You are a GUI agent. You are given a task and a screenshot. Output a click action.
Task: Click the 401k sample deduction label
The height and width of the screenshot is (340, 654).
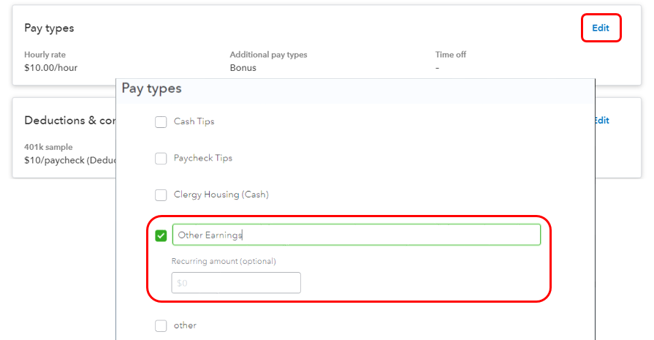tap(48, 147)
